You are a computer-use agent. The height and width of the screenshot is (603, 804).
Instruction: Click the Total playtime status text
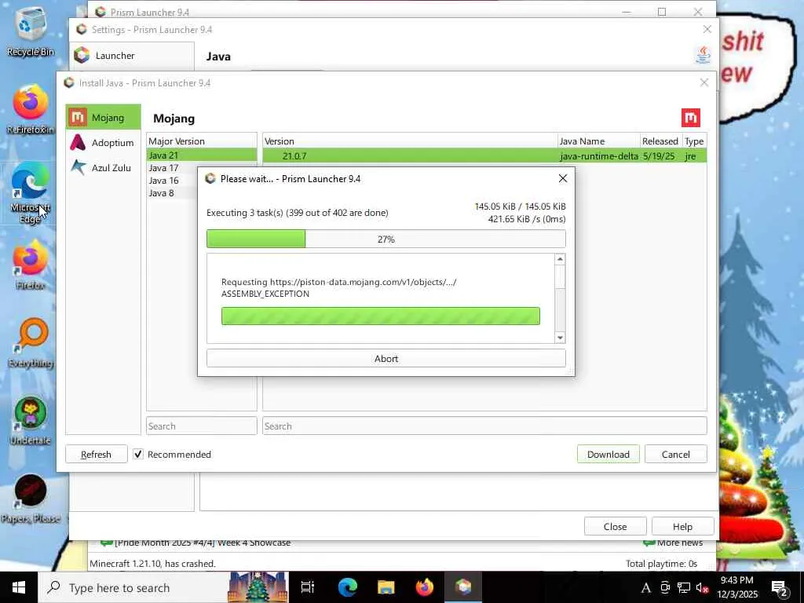tap(661, 564)
